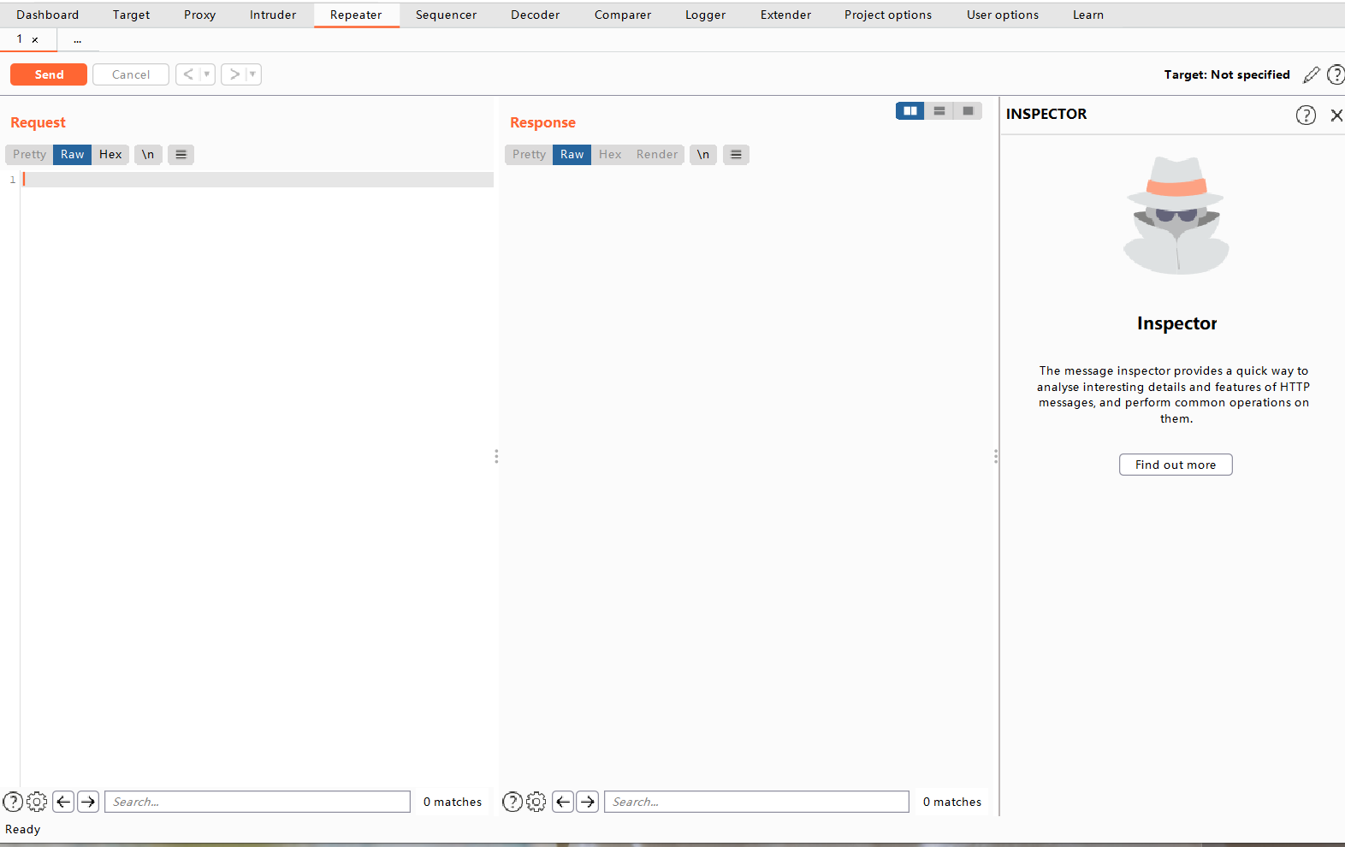Open the Dashboard tab

point(48,15)
